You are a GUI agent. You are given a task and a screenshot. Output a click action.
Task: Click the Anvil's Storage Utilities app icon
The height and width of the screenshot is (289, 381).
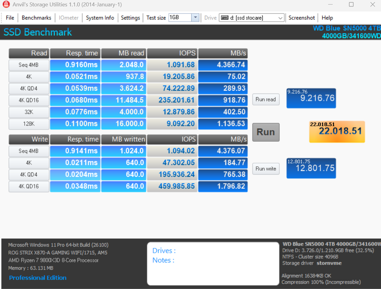point(6,5)
